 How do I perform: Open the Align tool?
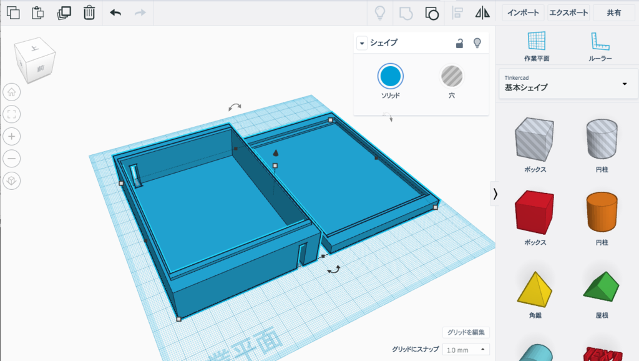457,12
